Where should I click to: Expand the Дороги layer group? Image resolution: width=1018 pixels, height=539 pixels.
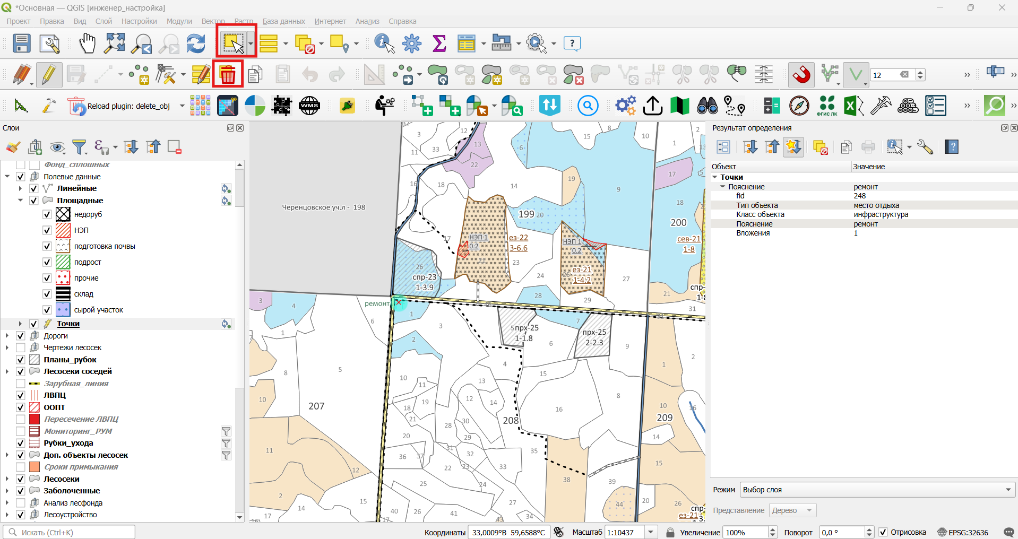coord(7,336)
